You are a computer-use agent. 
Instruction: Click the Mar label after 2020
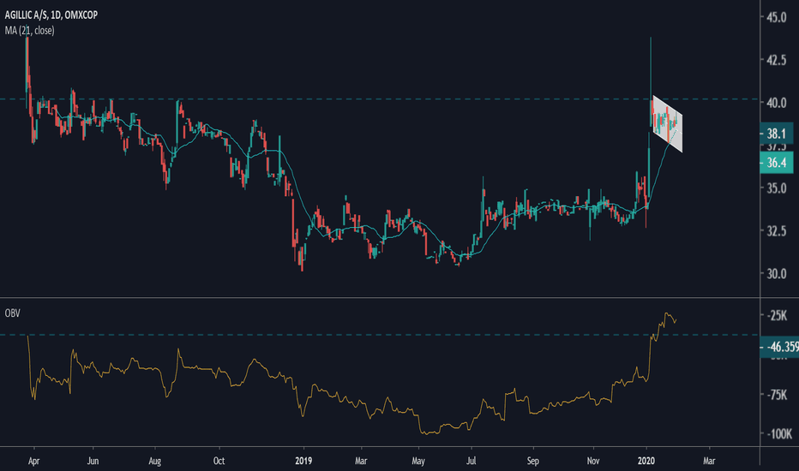click(709, 461)
